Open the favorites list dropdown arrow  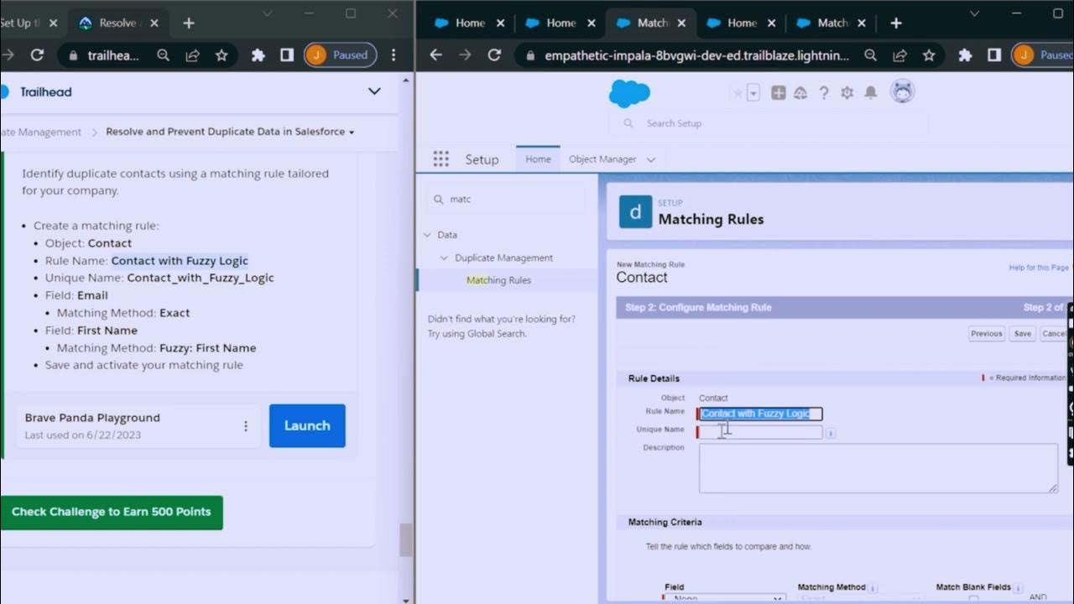click(753, 93)
